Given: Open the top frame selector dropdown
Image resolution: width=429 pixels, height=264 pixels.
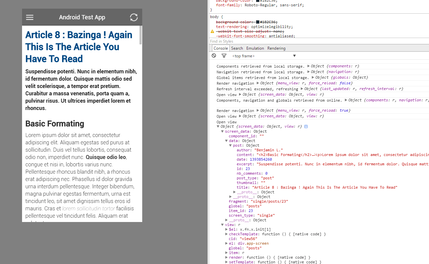Looking at the screenshot, I should pos(264,56).
